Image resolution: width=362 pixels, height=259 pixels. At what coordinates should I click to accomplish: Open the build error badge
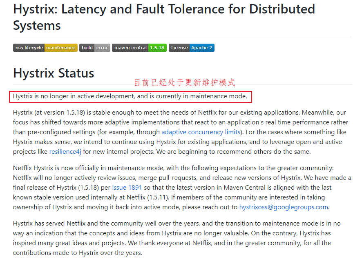tap(95, 48)
